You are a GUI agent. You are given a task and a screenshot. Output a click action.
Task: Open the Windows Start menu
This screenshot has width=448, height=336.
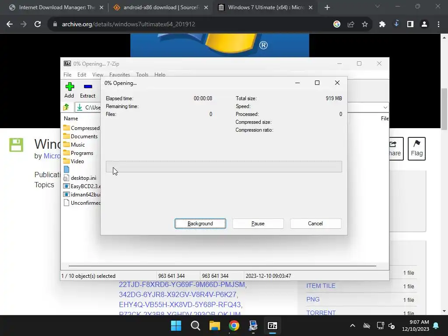(176, 325)
